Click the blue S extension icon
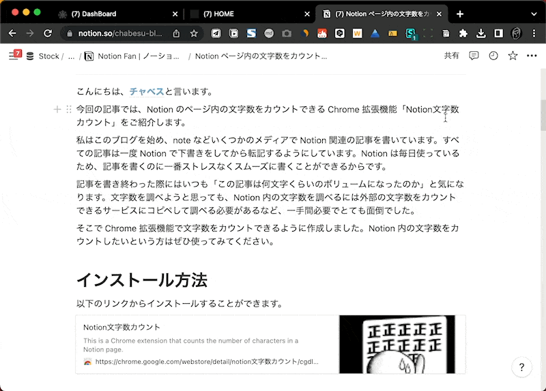Image resolution: width=546 pixels, height=391 pixels. [x=251, y=33]
